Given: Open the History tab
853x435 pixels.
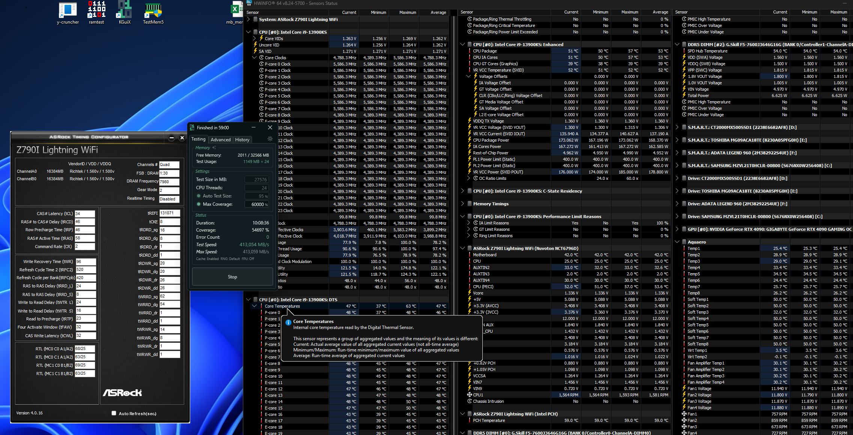Looking at the screenshot, I should coord(242,139).
